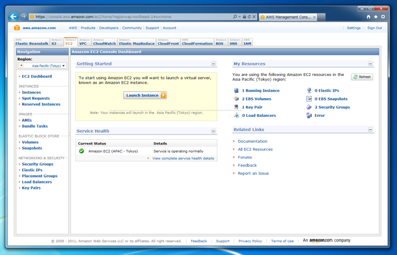
Task: Click the Launch Instance button
Action: coord(145,95)
